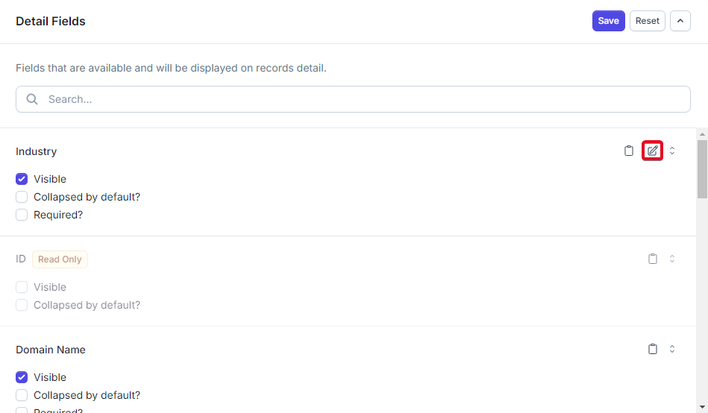Uncheck Visible under Industry
This screenshot has height=413, width=708.
click(x=22, y=179)
